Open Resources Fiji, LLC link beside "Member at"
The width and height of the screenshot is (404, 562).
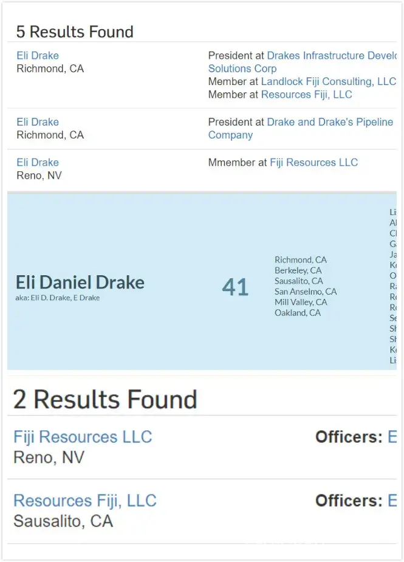[x=306, y=94]
